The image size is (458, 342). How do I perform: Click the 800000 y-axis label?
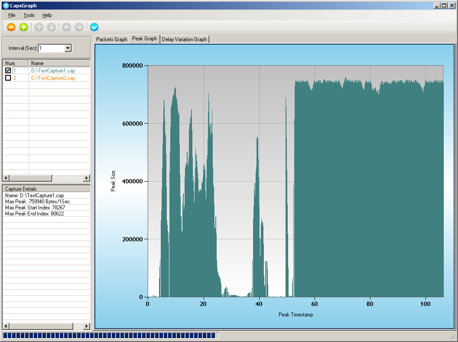[132, 65]
